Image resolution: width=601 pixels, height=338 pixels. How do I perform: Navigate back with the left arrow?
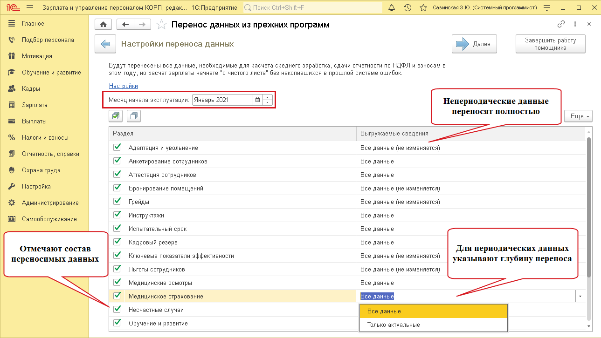(x=125, y=25)
